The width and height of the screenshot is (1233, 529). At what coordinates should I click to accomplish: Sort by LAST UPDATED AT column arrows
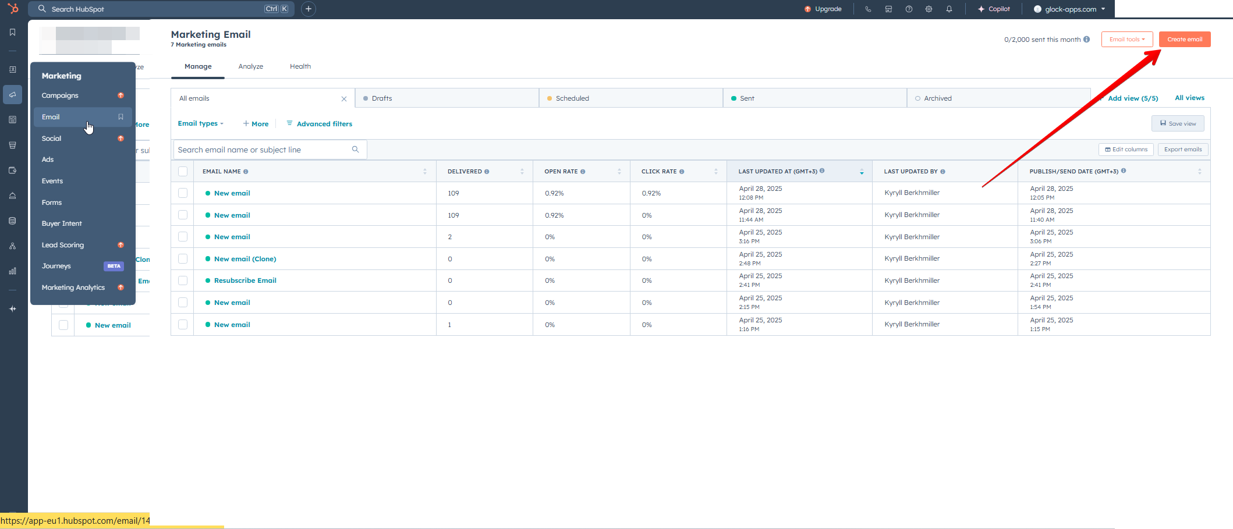pyautogui.click(x=862, y=172)
